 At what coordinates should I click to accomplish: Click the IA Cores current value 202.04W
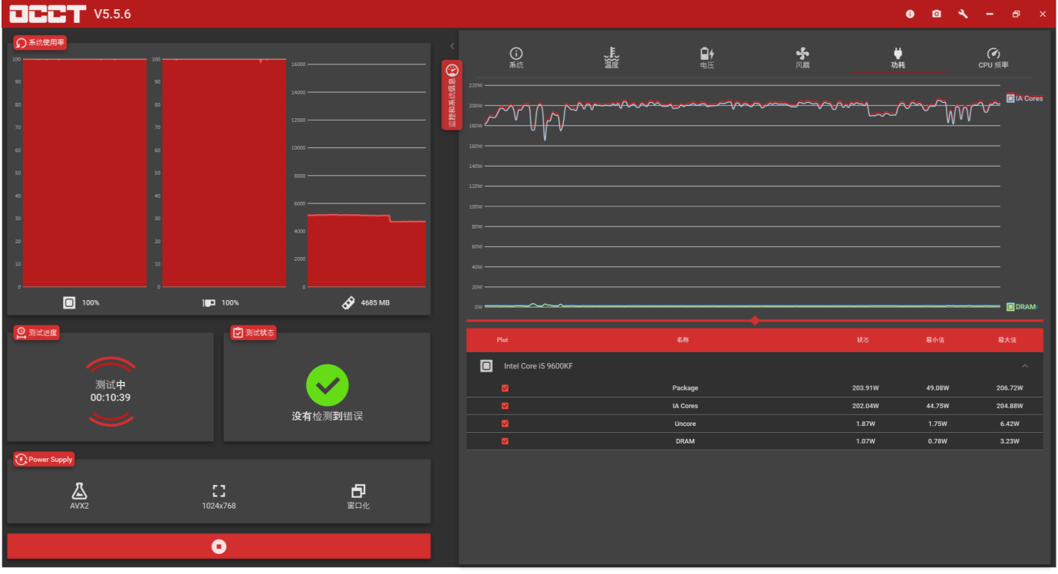864,406
